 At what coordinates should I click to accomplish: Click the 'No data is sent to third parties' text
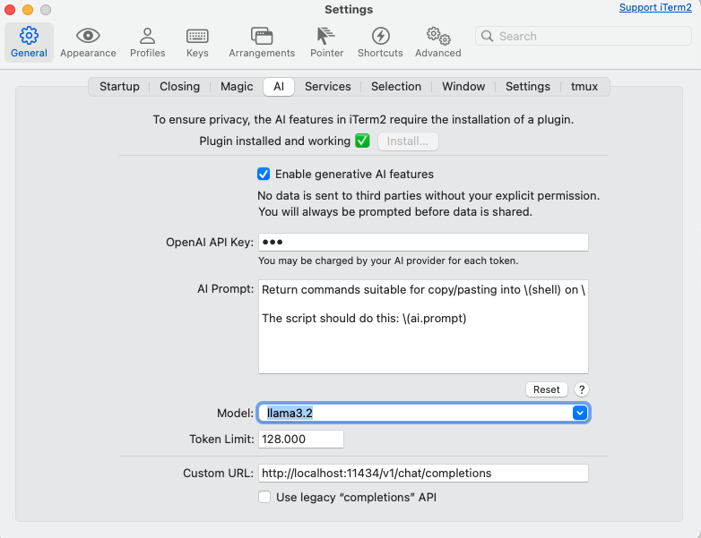(x=428, y=195)
